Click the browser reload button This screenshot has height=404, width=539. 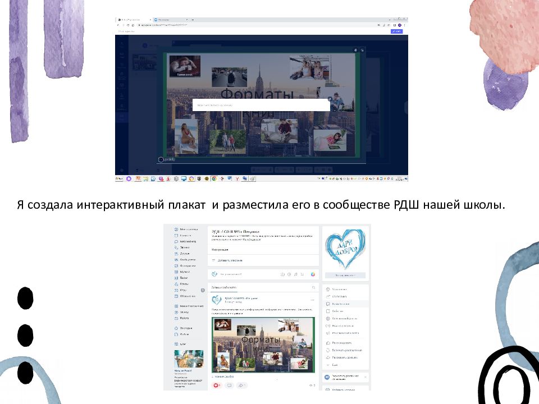[x=127, y=25]
